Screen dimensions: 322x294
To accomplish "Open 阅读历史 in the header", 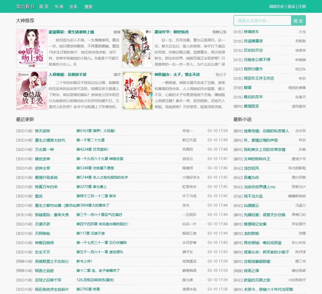I will tap(277, 7).
